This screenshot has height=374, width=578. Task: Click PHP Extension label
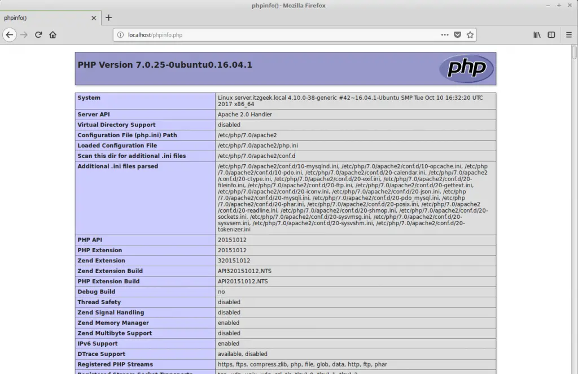click(x=99, y=250)
